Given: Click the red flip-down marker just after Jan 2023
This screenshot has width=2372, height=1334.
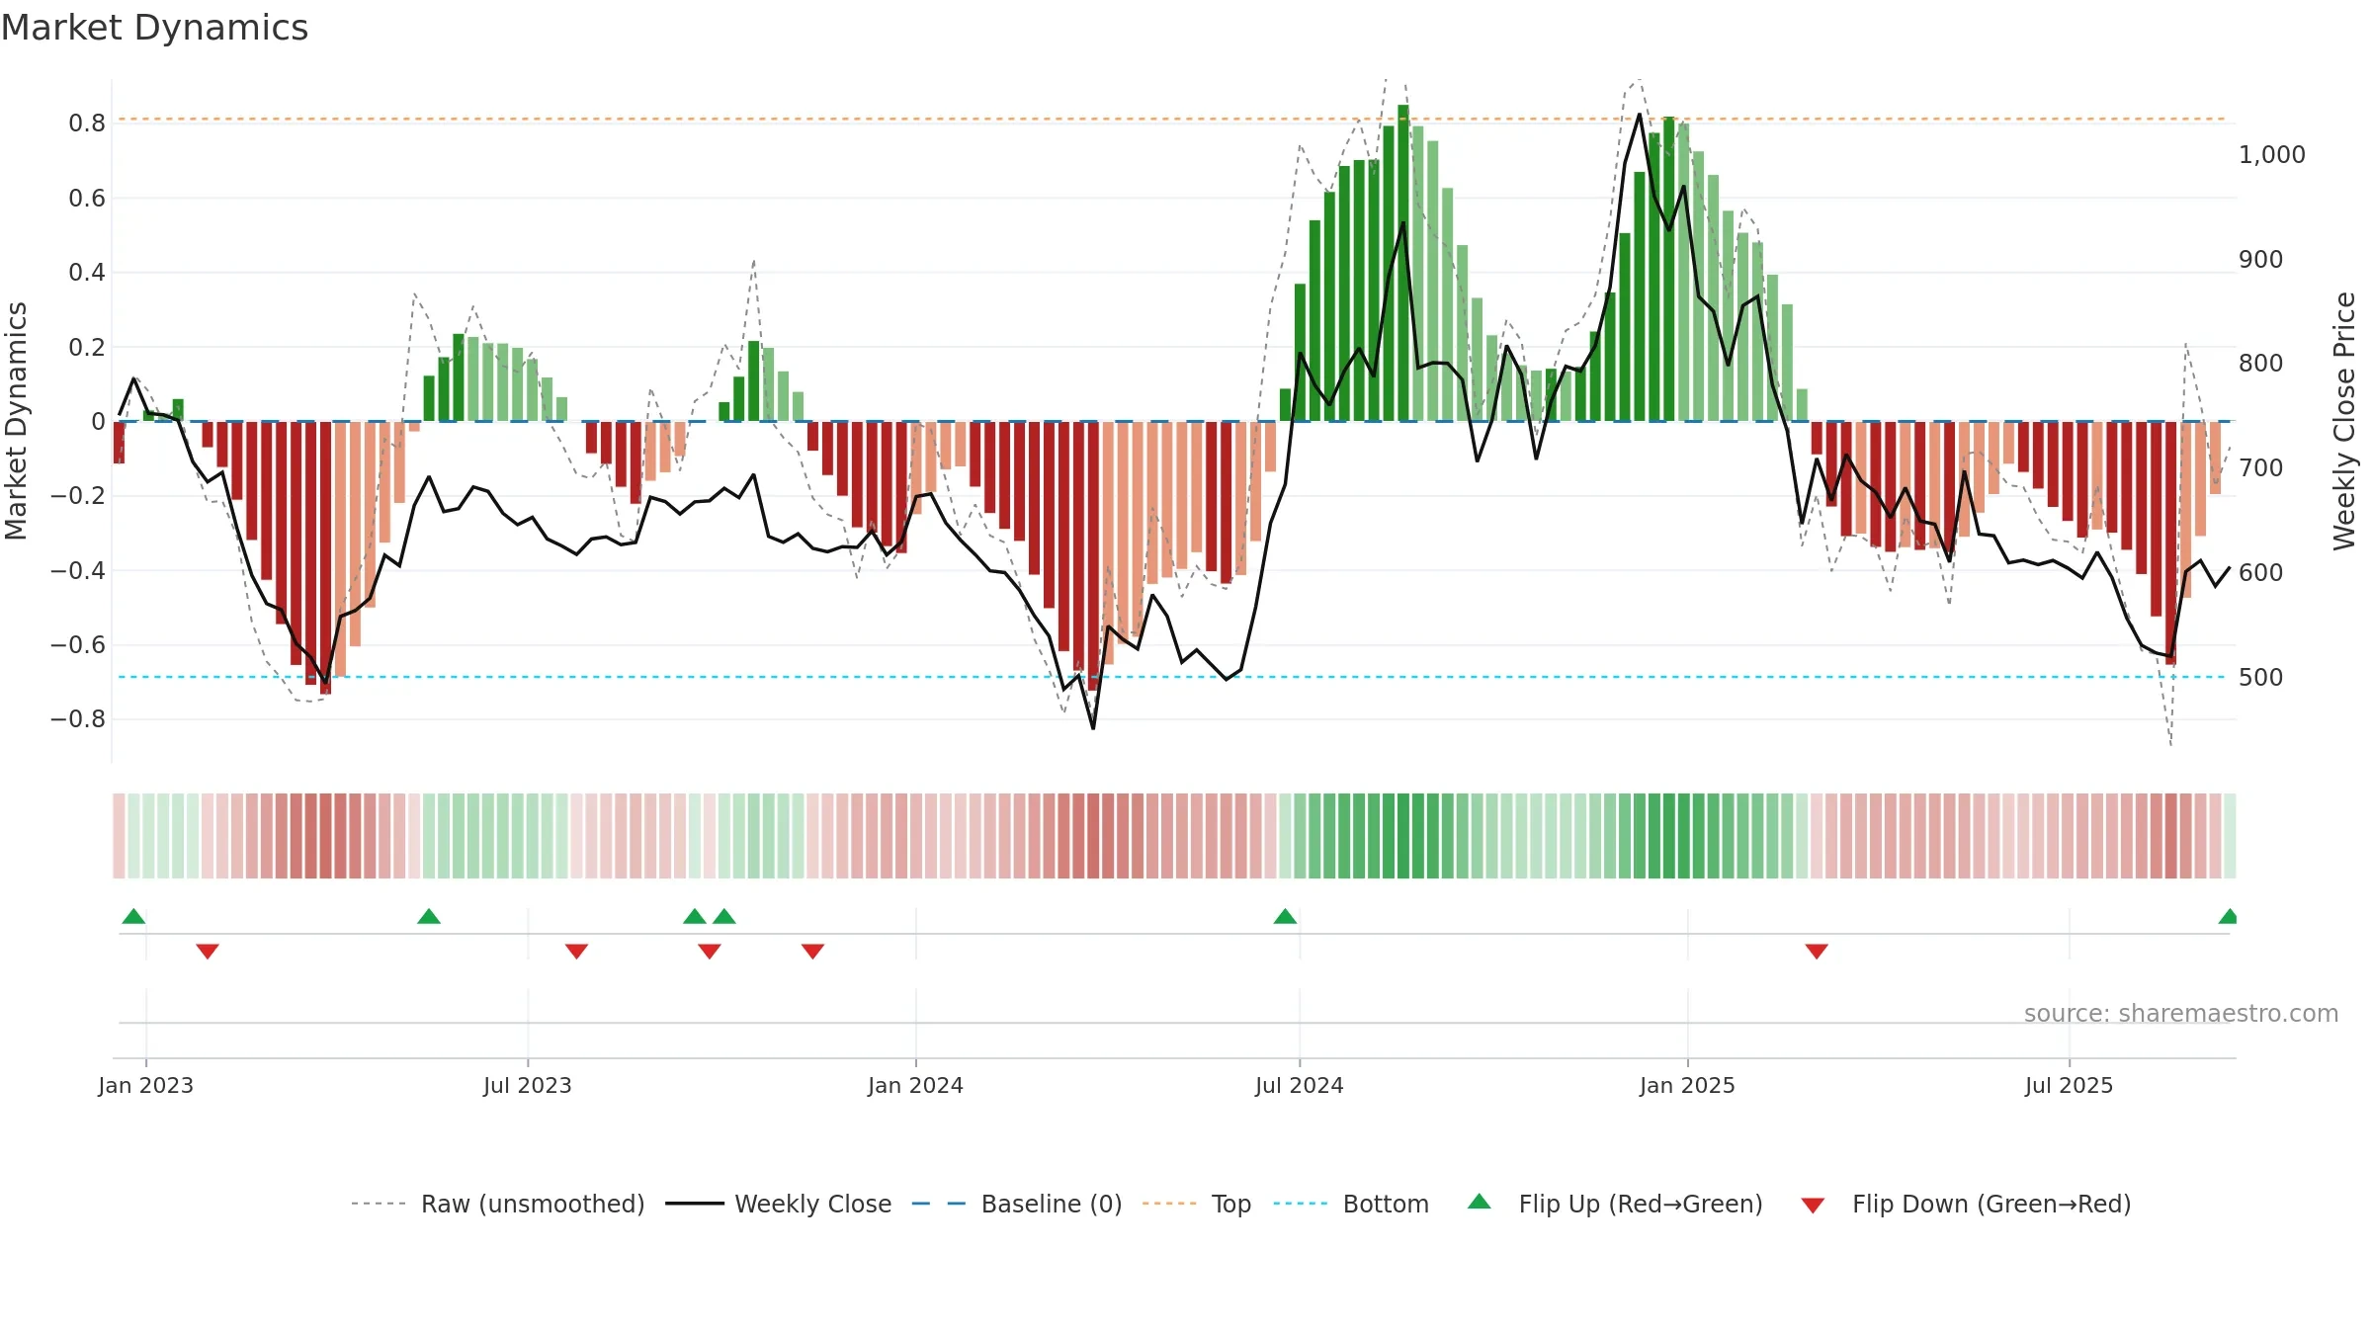Looking at the screenshot, I should tap(208, 951).
